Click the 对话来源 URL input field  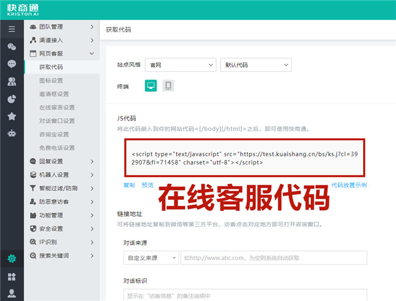tap(274, 258)
